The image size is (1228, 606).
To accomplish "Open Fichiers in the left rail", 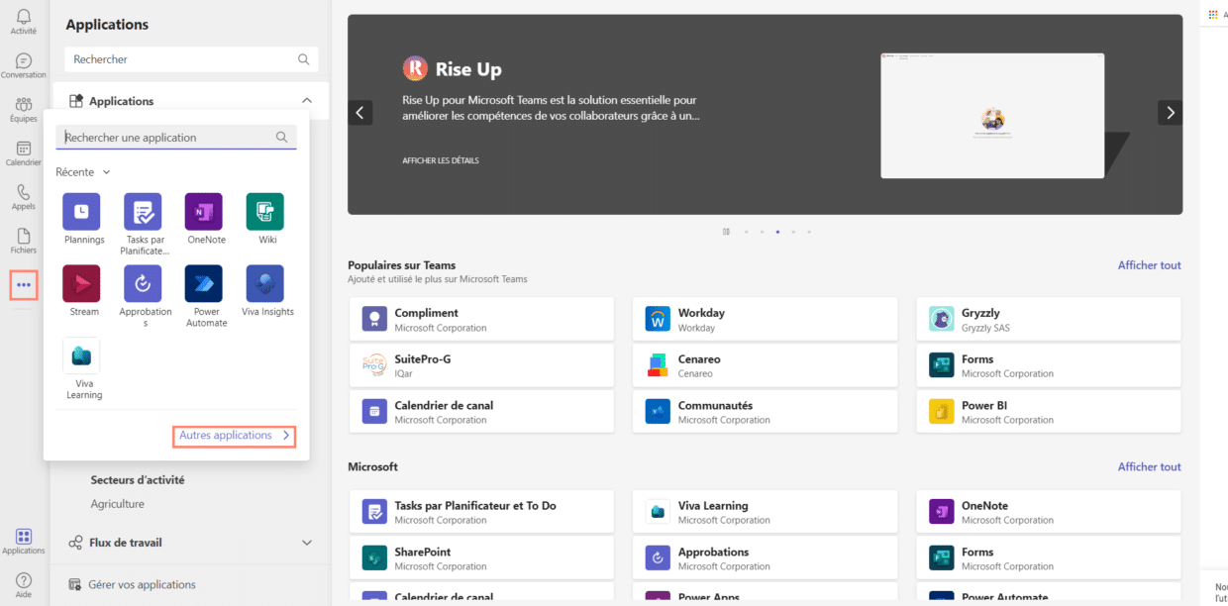I will point(24,241).
